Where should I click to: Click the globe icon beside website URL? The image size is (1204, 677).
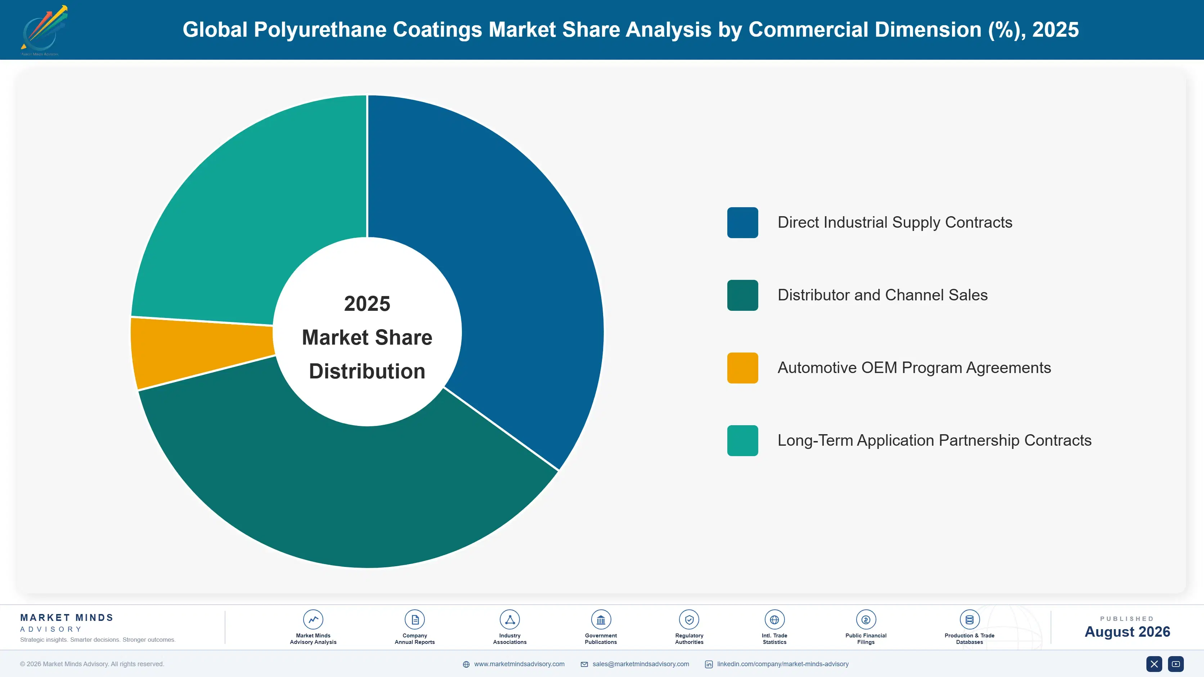pos(466,664)
